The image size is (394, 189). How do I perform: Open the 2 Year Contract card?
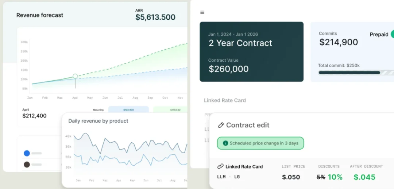(251, 51)
